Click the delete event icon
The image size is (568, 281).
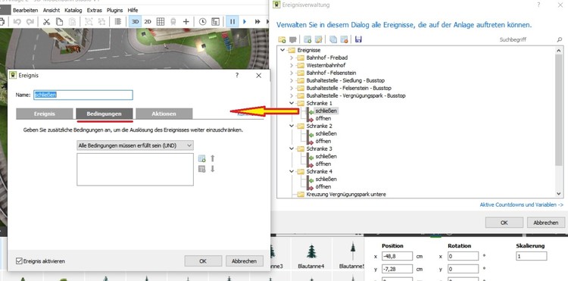tap(344, 39)
